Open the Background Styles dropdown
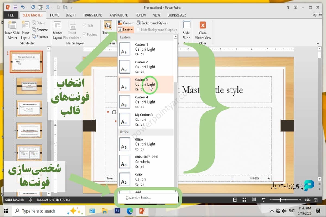 point(152,23)
